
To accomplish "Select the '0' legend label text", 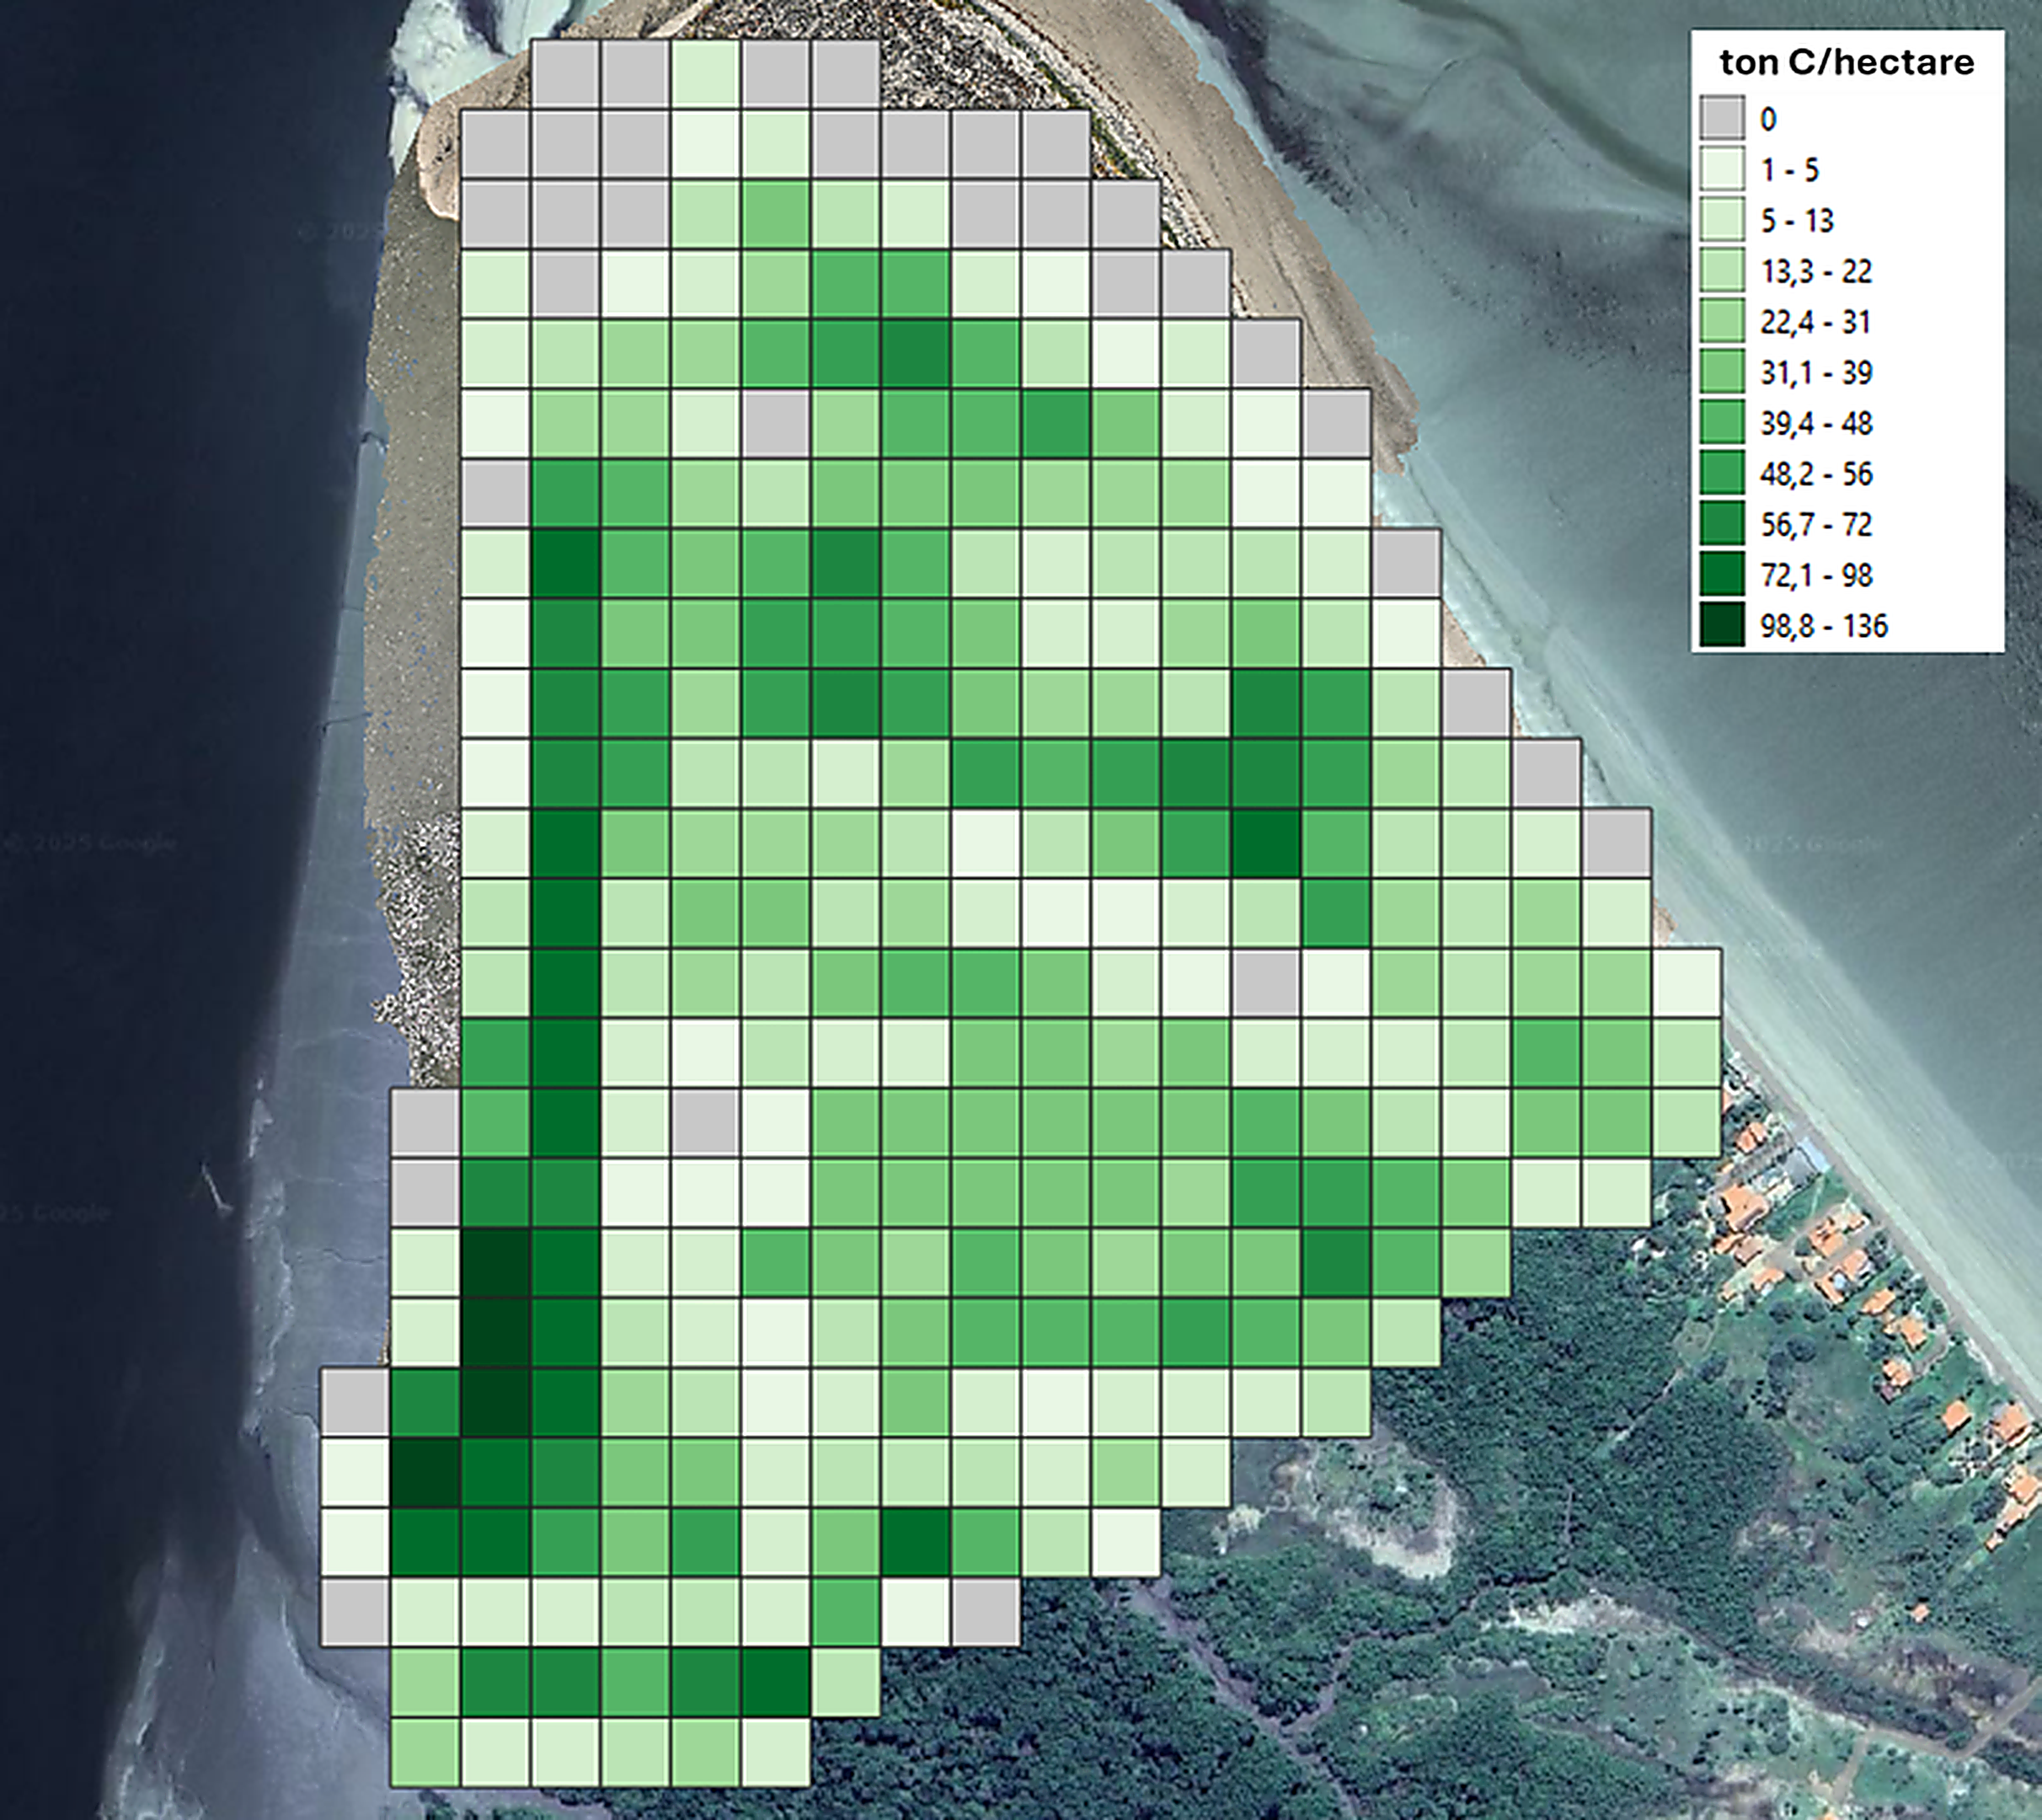I will pos(1768,120).
